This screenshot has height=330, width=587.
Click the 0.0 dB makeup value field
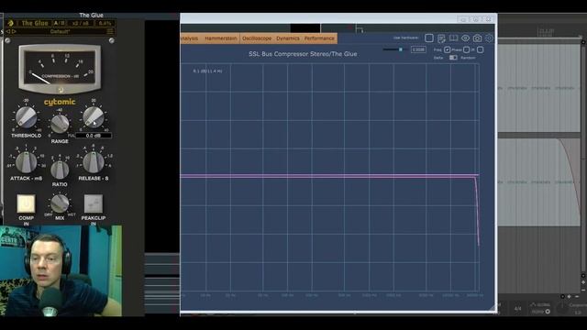[x=94, y=136]
